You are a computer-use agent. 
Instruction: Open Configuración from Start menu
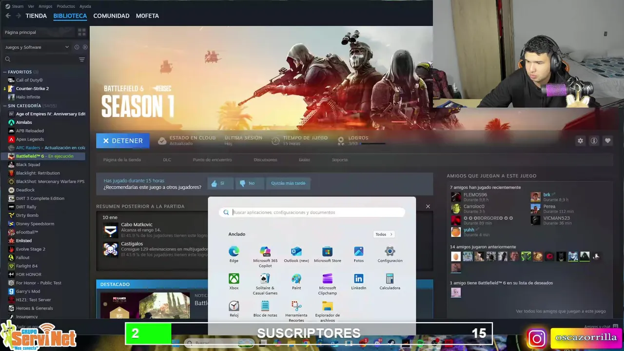(x=390, y=254)
